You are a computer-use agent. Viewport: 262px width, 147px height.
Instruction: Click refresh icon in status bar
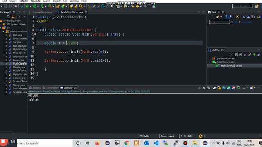tap(201, 136)
